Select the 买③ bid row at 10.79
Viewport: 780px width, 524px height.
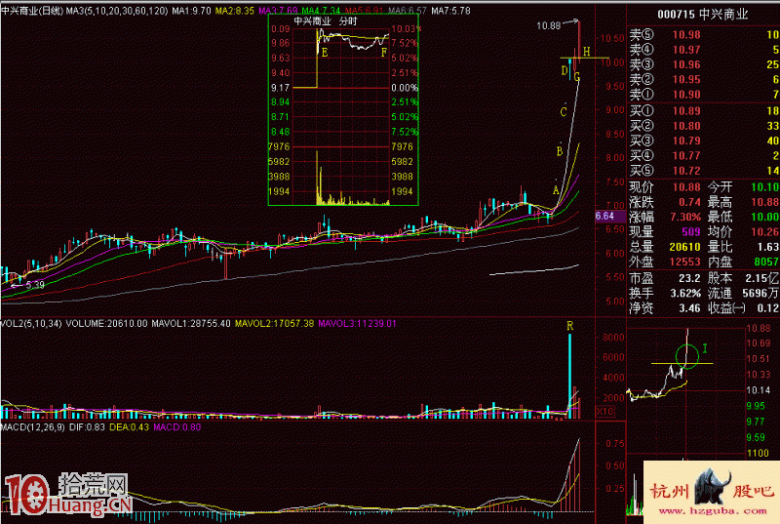click(x=703, y=141)
